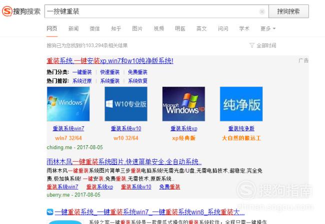Click the 快速重装 category link
This screenshot has width=325, height=224.
tap(110, 72)
